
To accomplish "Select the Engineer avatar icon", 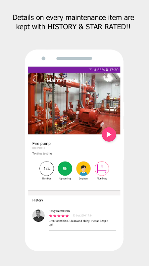I will tap(83, 169).
